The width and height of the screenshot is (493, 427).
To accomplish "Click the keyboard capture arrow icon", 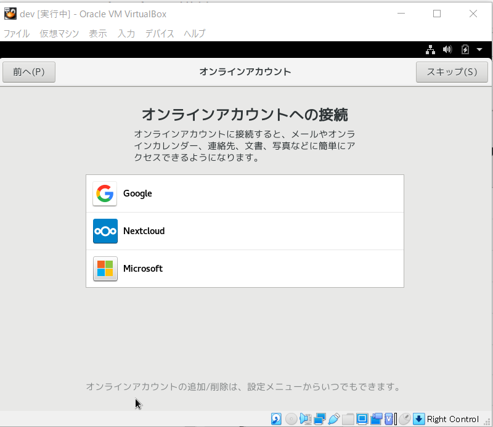I will 419,419.
